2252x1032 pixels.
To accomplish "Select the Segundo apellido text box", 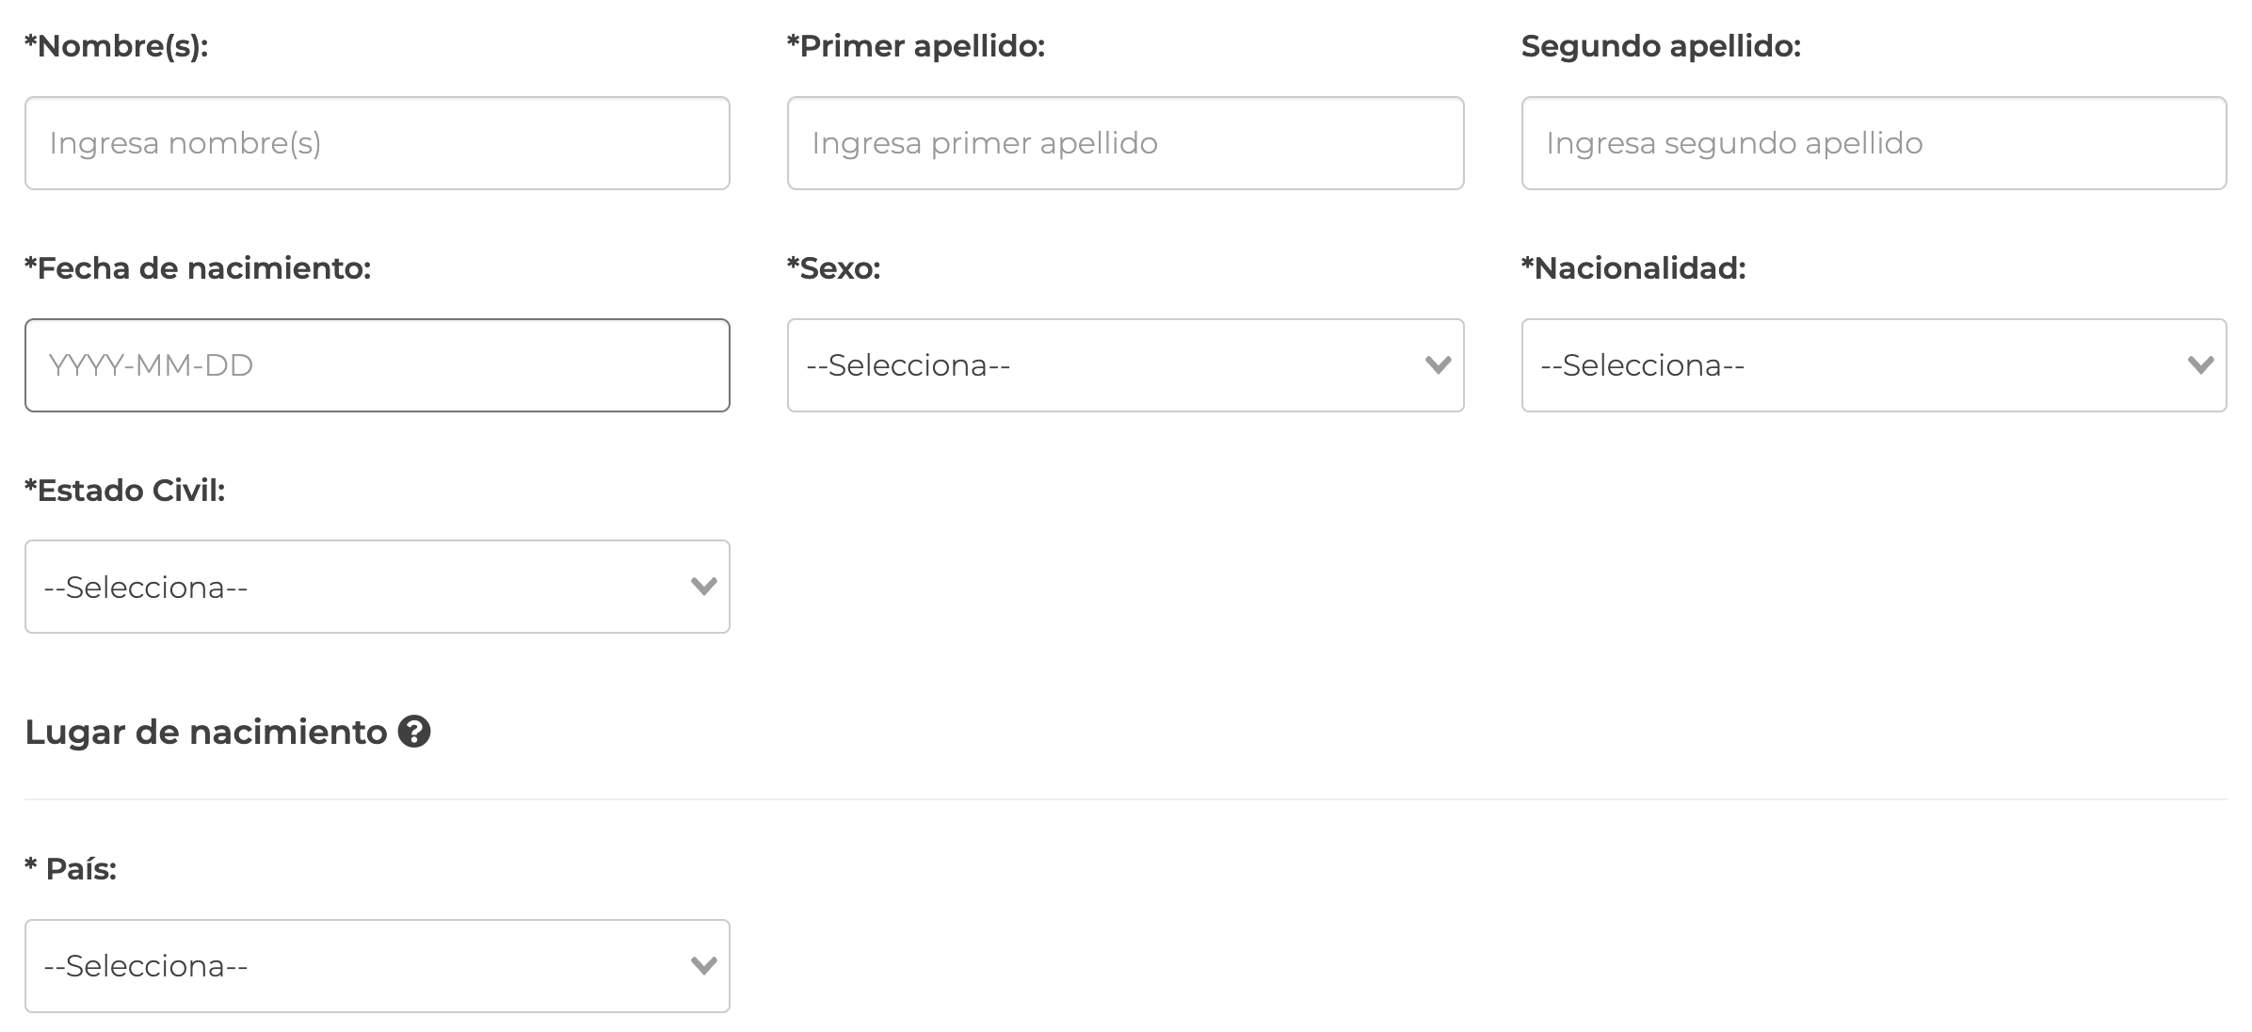I will [x=1873, y=143].
